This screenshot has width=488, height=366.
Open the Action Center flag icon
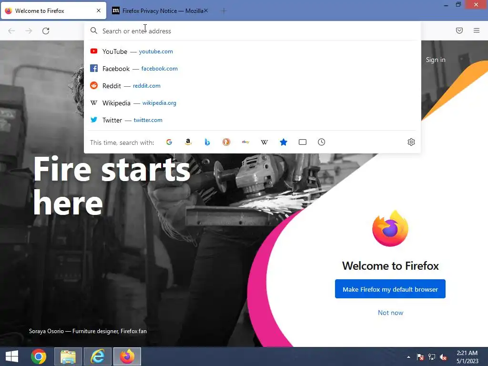(420, 357)
